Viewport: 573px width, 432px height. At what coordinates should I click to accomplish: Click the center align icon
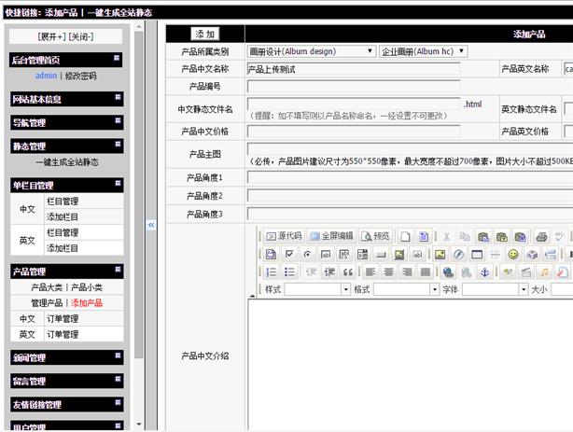click(x=388, y=272)
